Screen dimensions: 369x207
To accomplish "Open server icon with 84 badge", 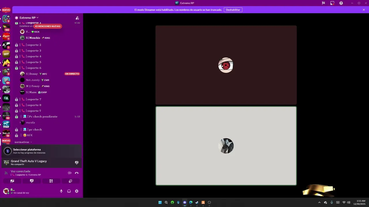I will (x=6, y=80).
